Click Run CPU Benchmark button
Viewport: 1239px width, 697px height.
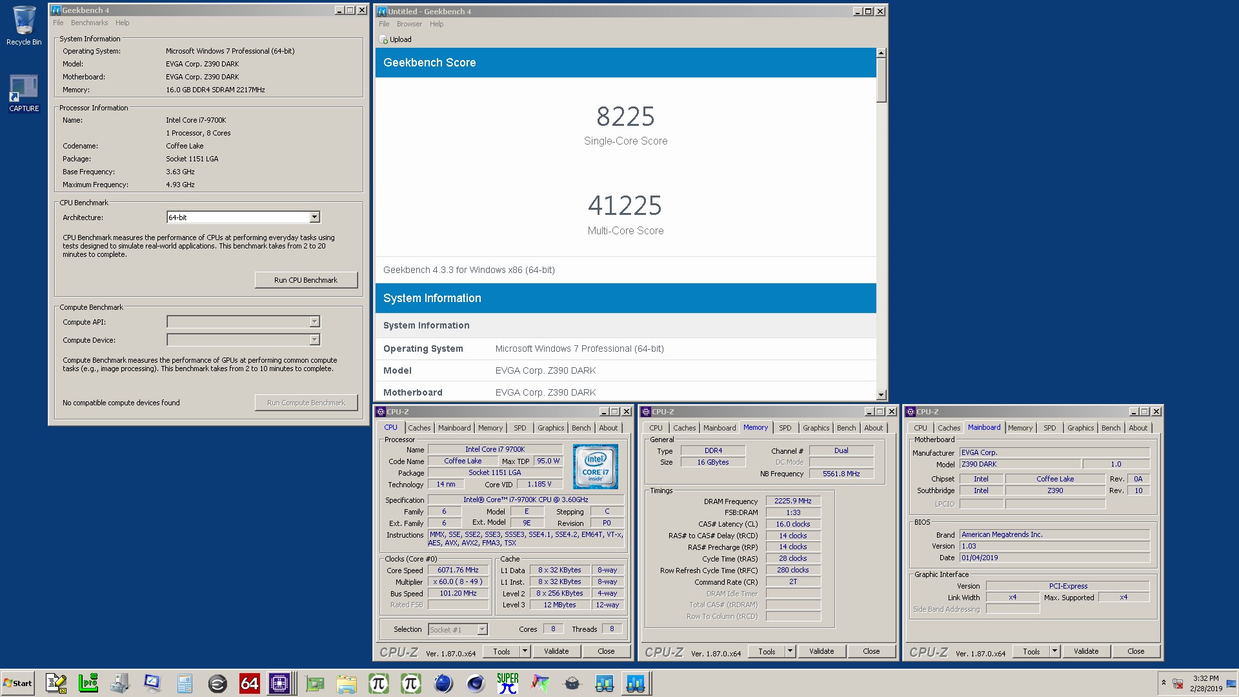(306, 280)
